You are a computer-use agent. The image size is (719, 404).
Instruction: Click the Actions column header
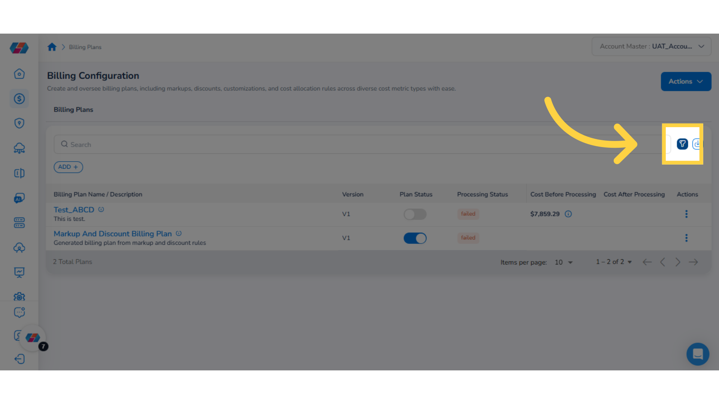(687, 195)
